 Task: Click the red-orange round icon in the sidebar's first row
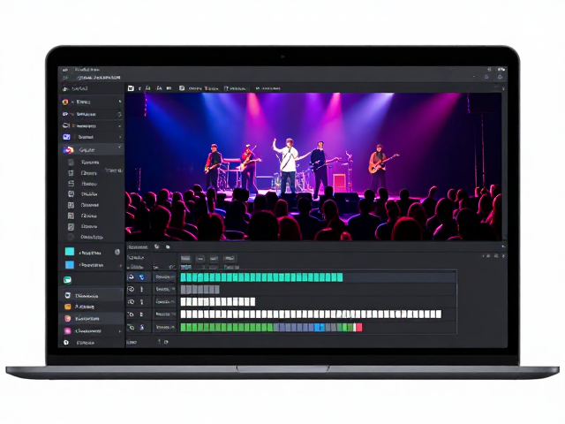pos(65,102)
